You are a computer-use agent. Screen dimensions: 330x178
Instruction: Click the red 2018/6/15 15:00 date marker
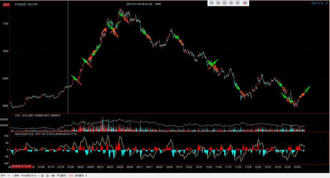click(21, 166)
